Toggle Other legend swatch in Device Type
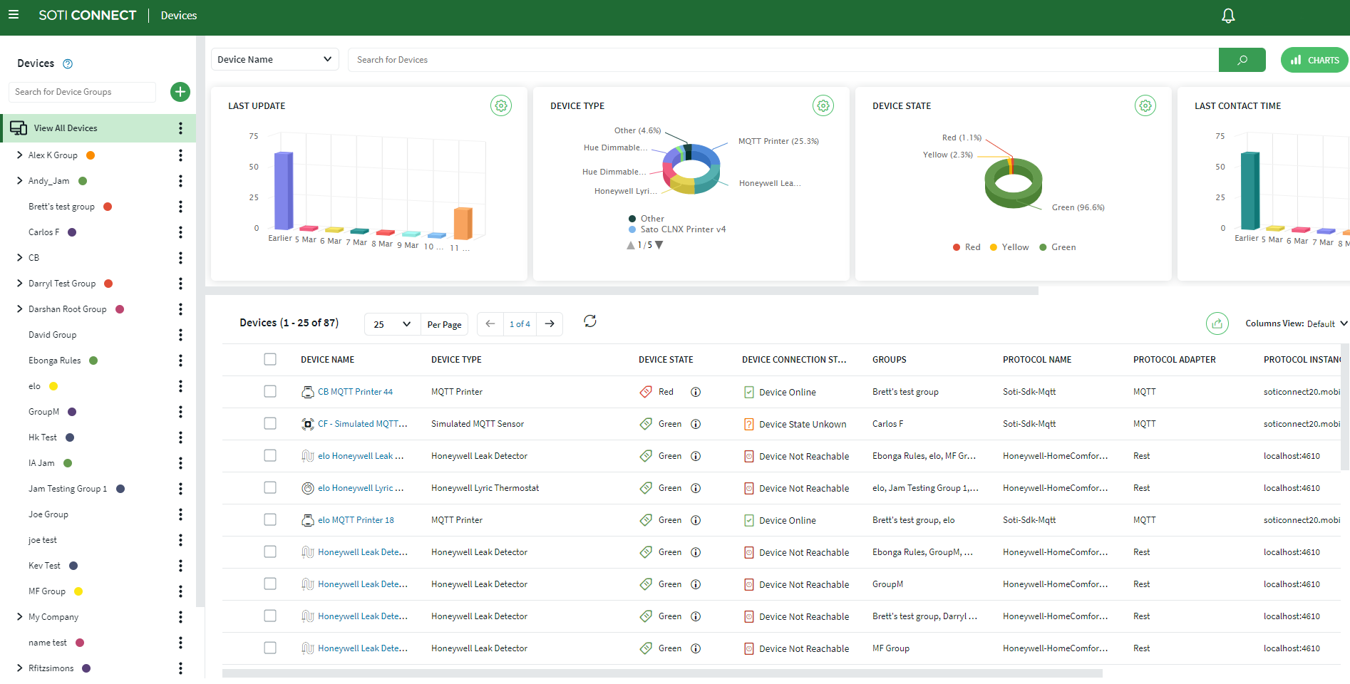 (632, 219)
